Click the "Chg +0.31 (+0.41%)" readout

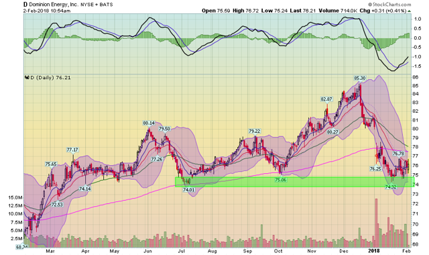click(383, 11)
